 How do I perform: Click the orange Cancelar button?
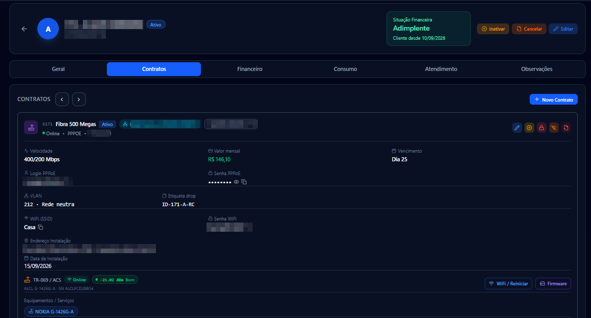click(x=529, y=29)
